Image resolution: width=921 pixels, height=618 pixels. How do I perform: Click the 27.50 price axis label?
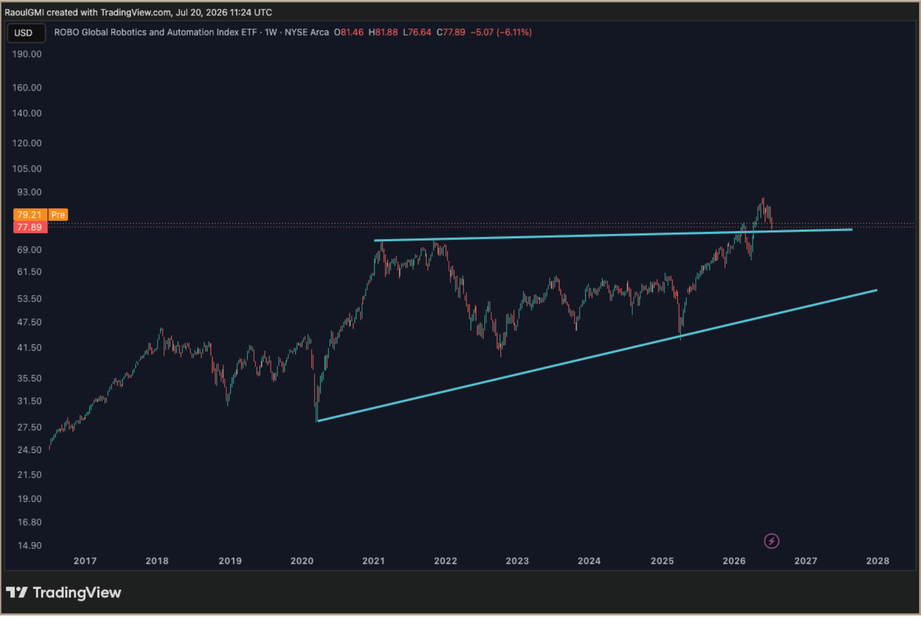tap(29, 427)
